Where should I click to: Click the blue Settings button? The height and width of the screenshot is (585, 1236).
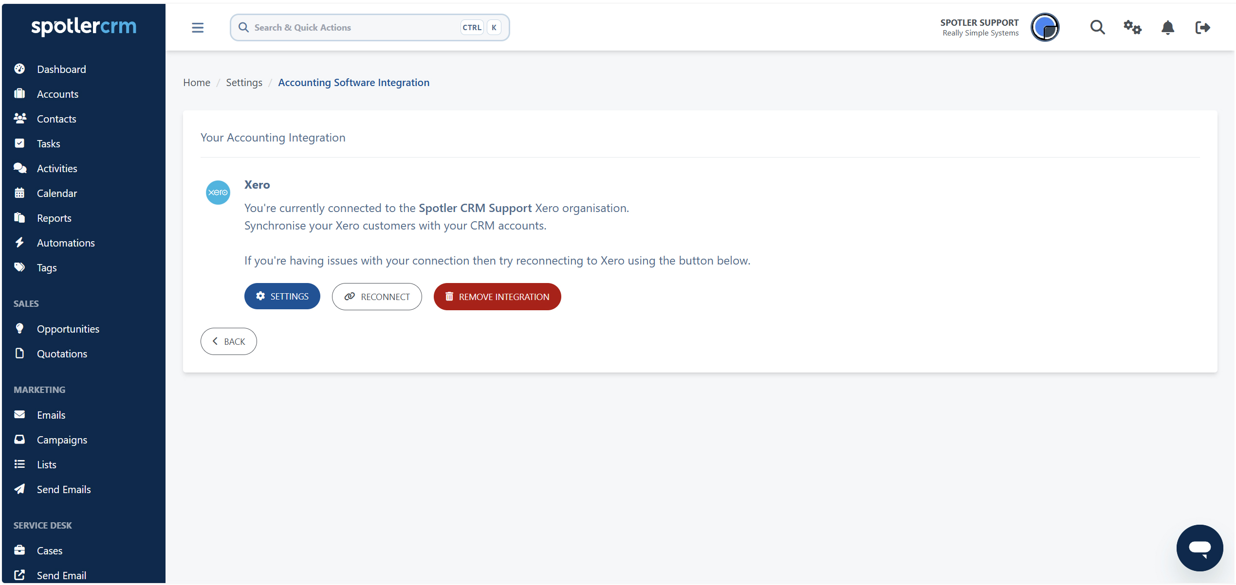(282, 296)
